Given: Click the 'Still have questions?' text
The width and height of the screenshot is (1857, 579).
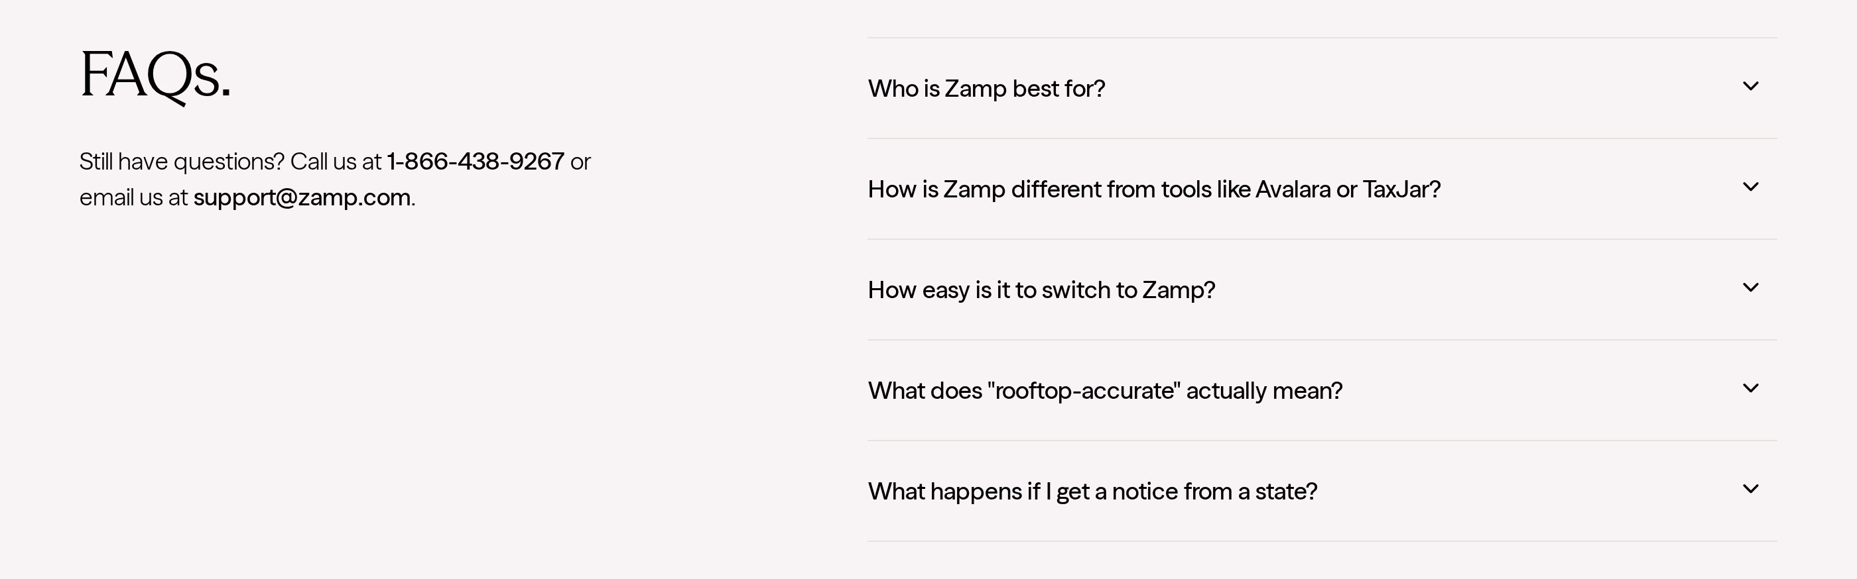Looking at the screenshot, I should pos(182,162).
